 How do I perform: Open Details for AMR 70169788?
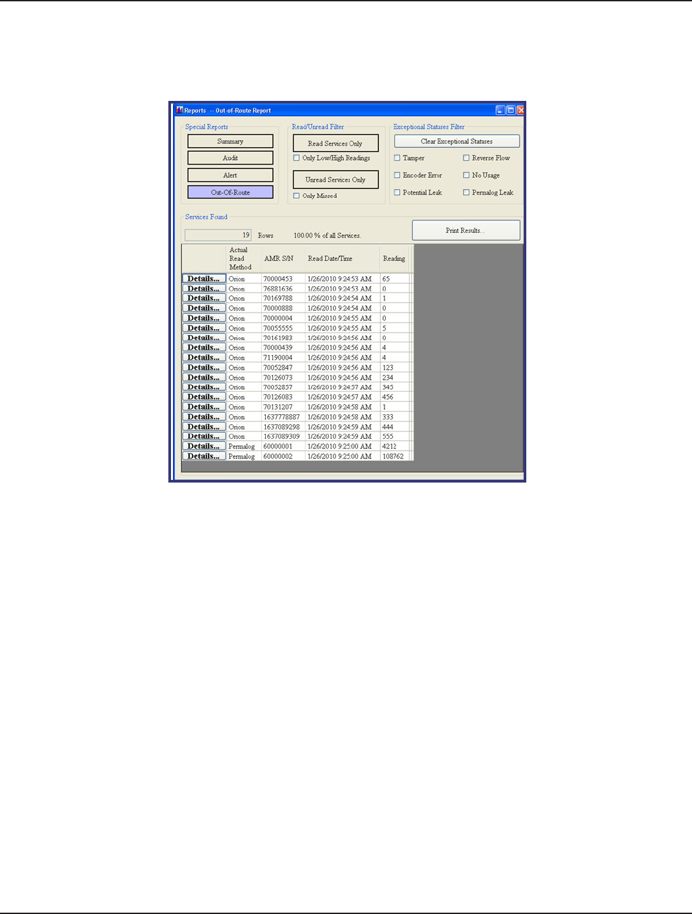(x=204, y=298)
